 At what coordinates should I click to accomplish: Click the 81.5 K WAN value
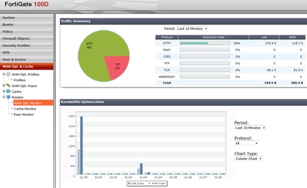(298, 70)
